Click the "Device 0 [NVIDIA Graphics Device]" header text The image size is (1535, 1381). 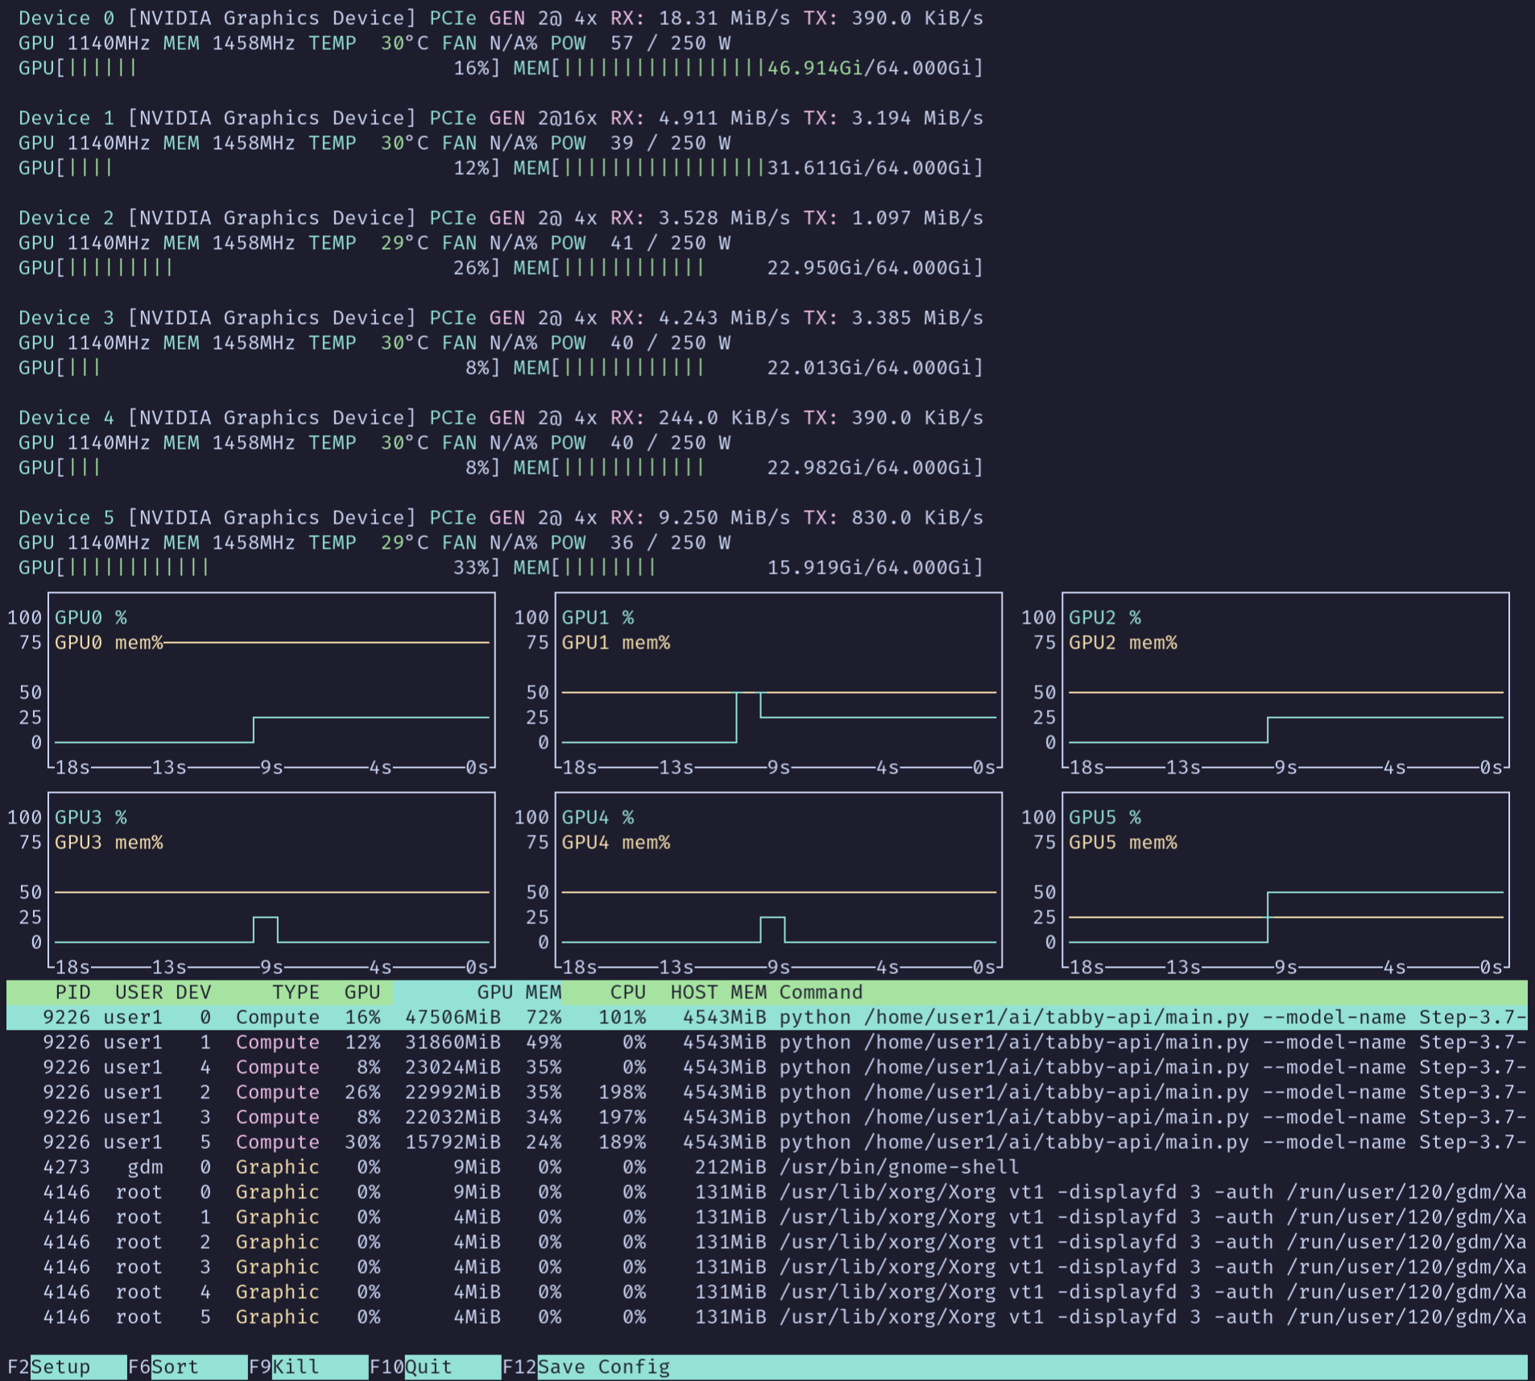[x=217, y=18]
